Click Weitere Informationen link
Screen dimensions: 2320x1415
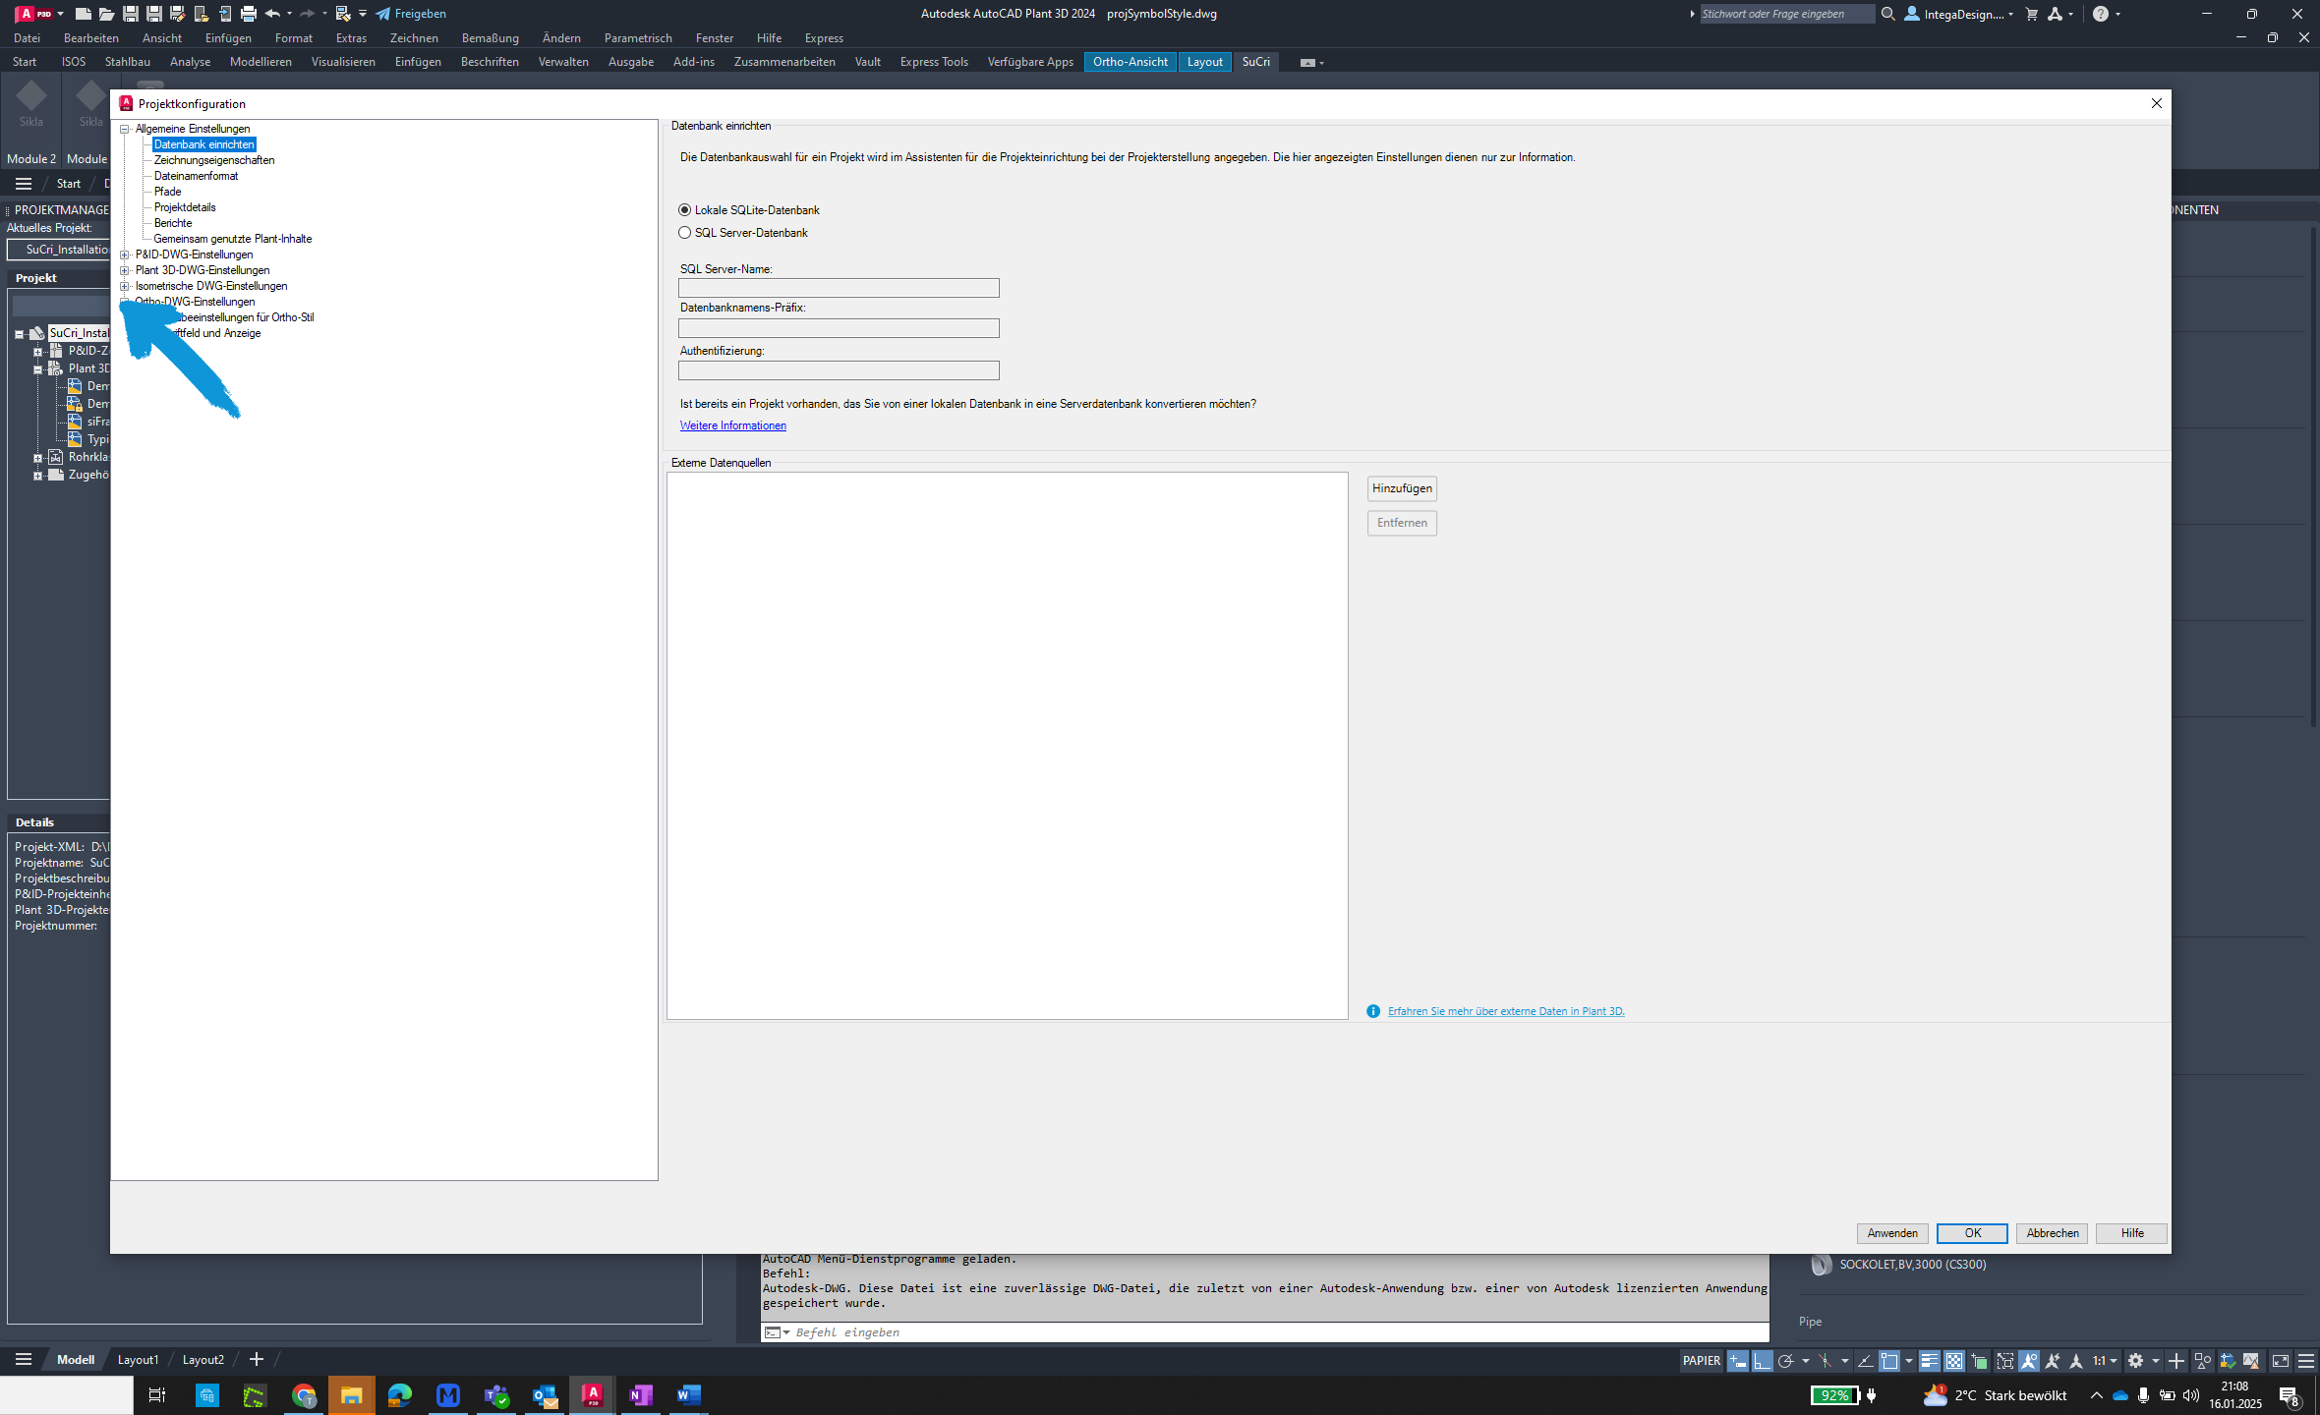pyautogui.click(x=732, y=425)
